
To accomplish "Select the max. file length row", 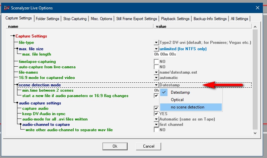I will pos(37,54).
